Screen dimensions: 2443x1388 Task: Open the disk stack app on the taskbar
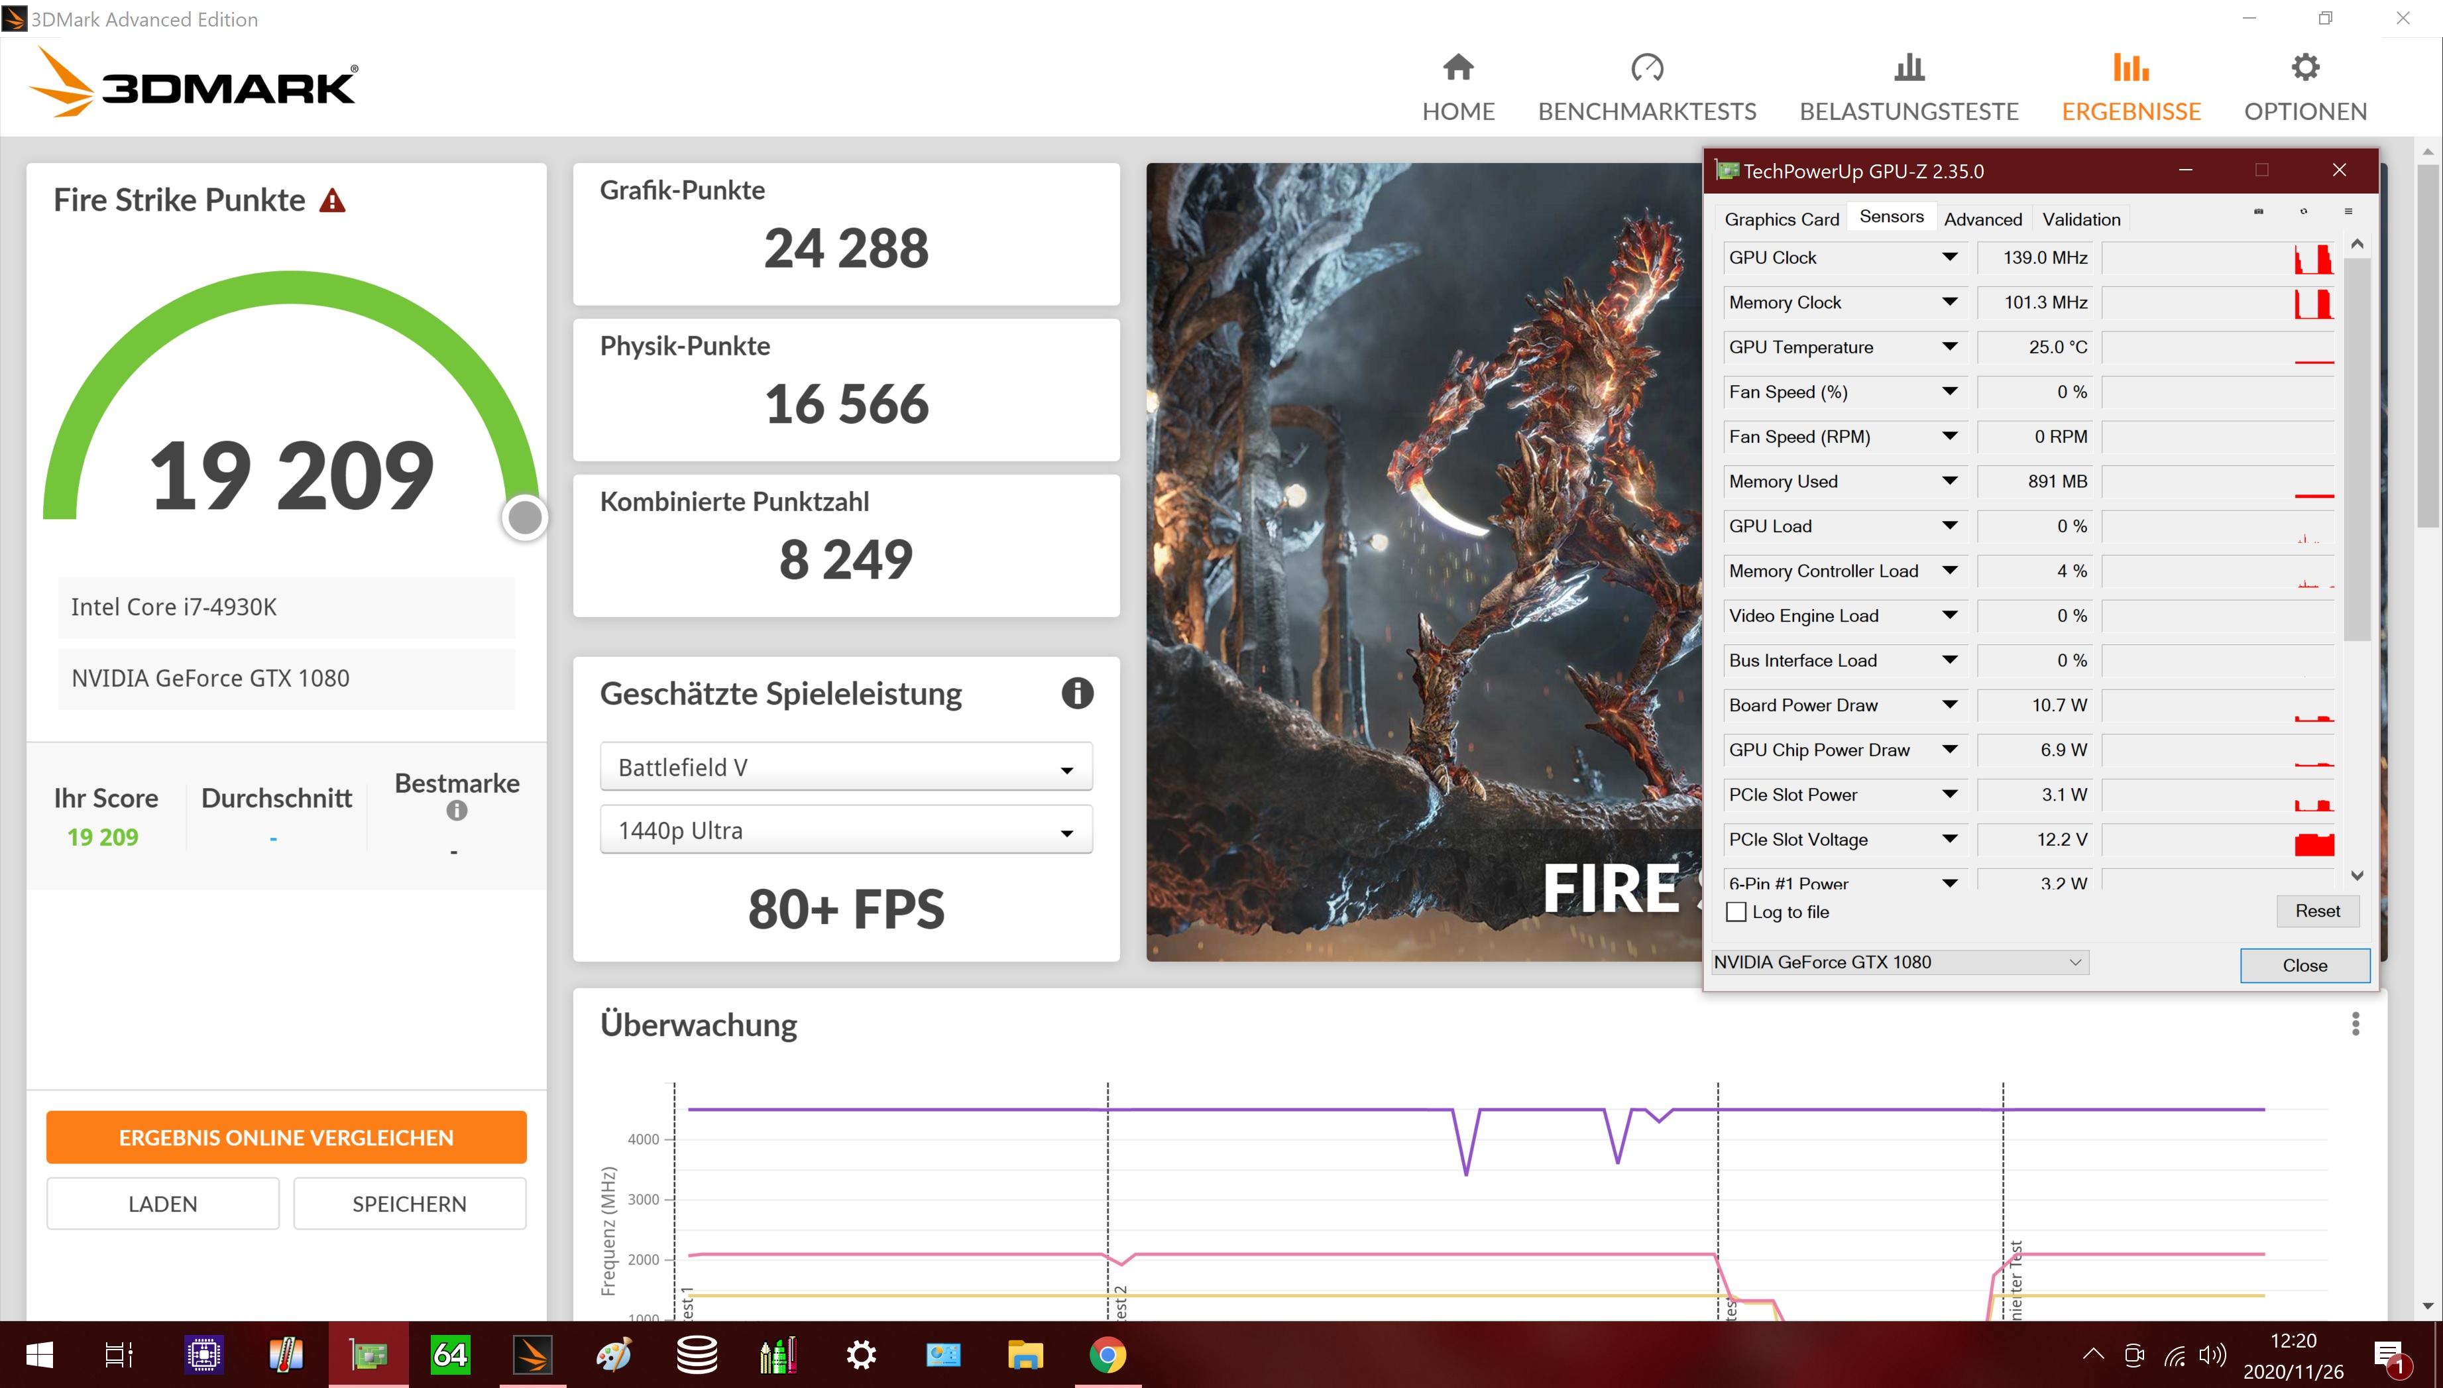click(697, 1355)
